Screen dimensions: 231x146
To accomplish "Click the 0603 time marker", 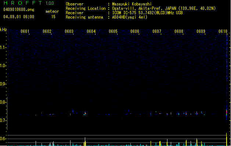I will coord(69,31).
